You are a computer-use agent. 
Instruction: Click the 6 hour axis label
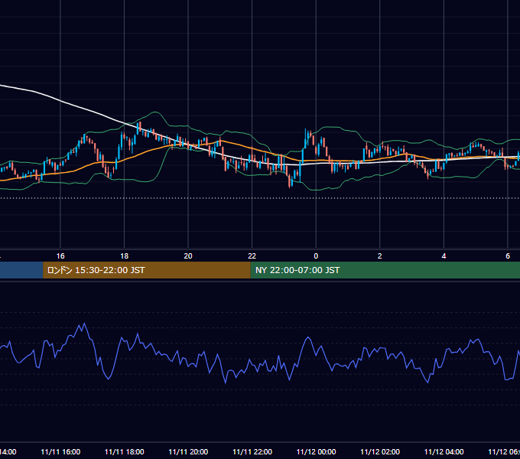click(x=508, y=256)
